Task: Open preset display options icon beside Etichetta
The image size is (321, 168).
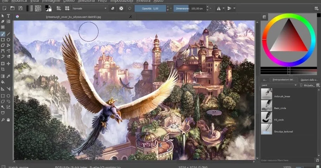Action: pyautogui.click(x=318, y=85)
